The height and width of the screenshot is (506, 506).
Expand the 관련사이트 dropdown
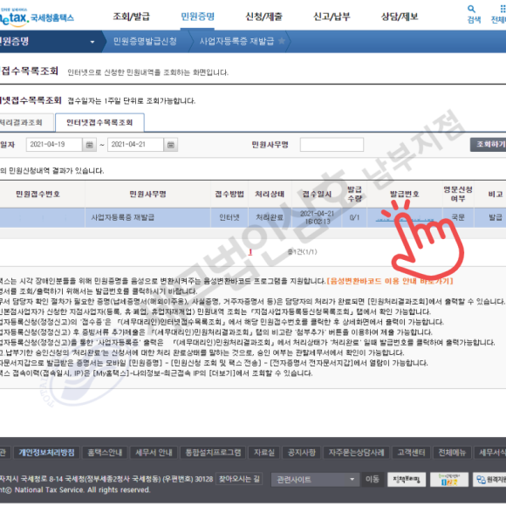(315, 480)
